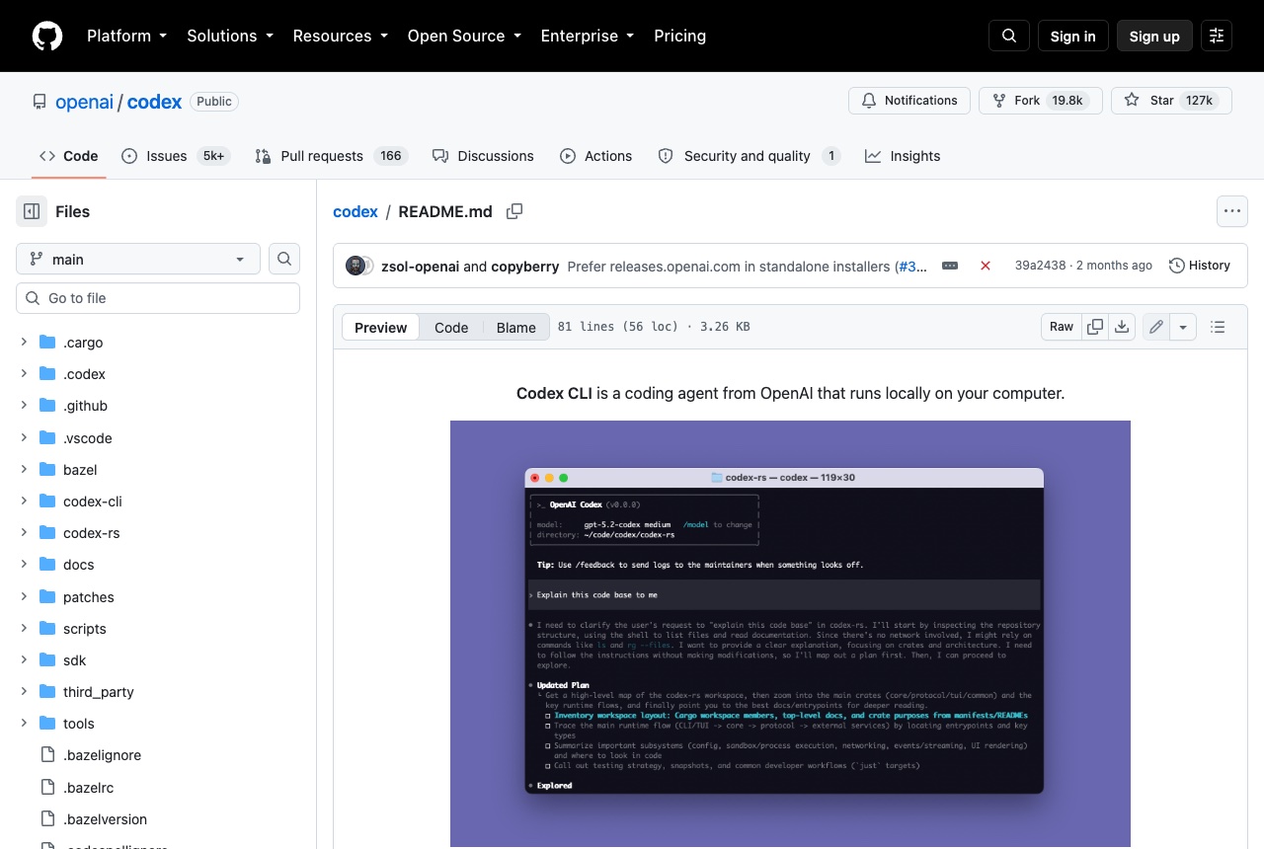
Task: Click Raw button
Action: (x=1062, y=327)
